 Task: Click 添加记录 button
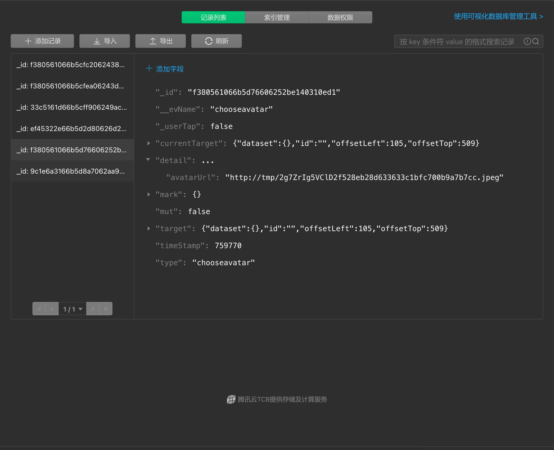point(42,41)
